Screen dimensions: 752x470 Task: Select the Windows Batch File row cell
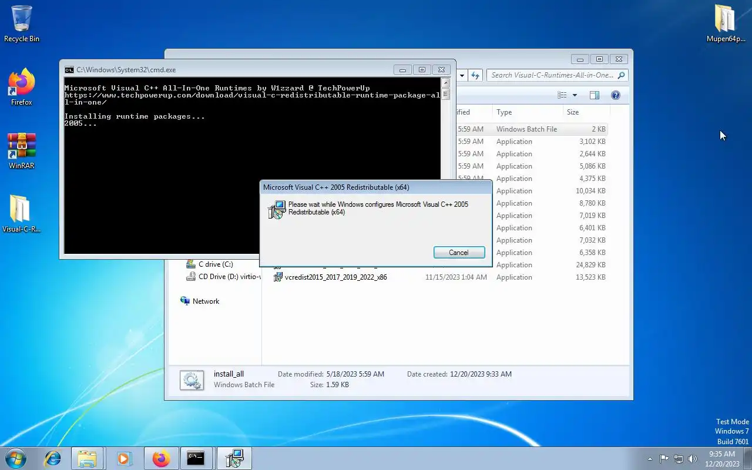tap(526, 129)
